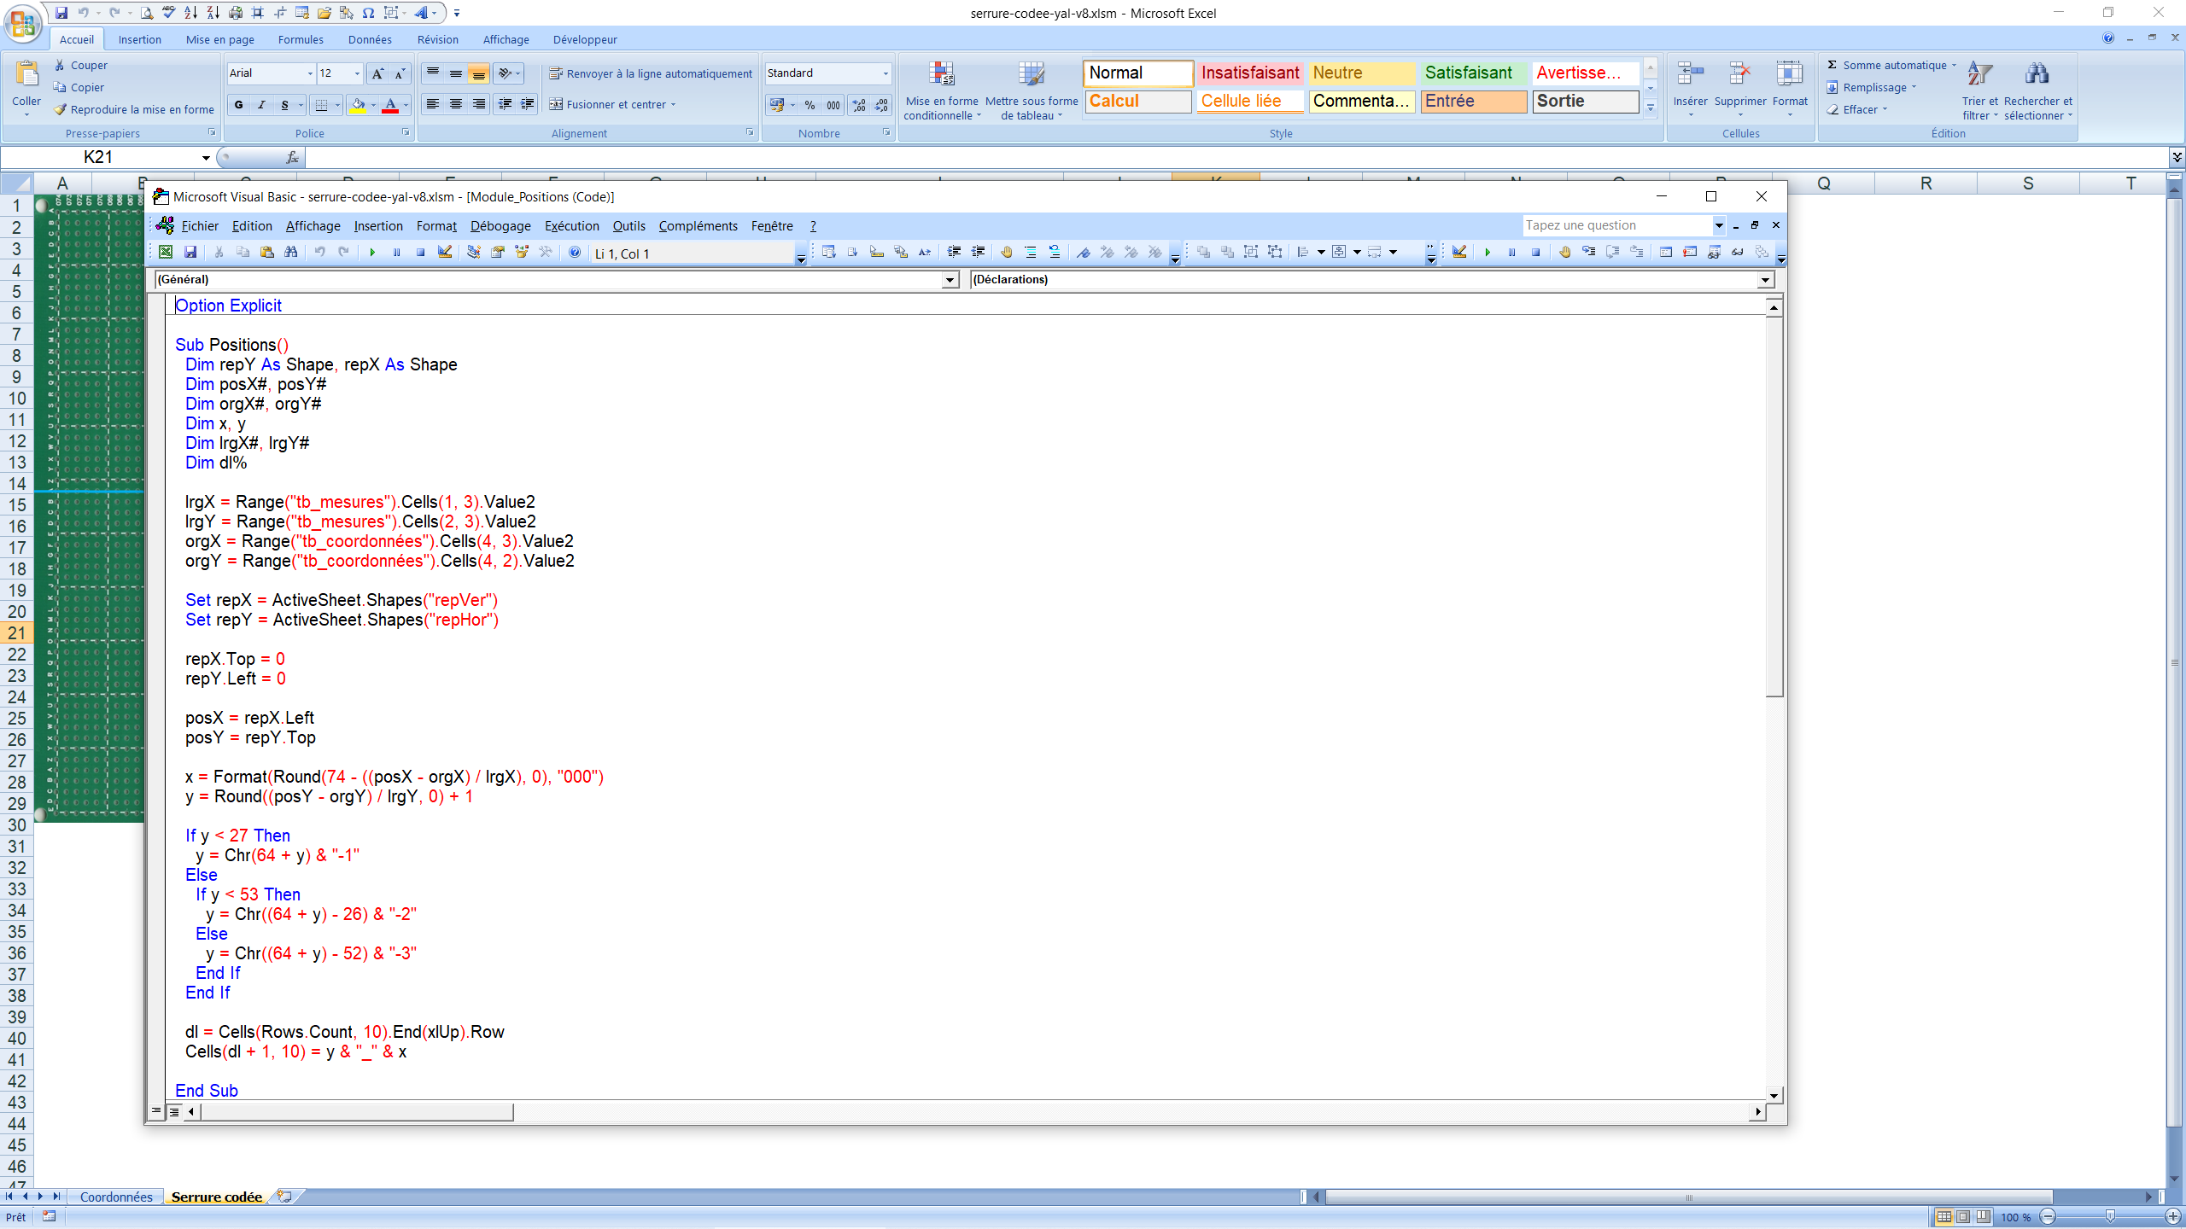Toggle Full Module View button in code window

pos(174,1111)
